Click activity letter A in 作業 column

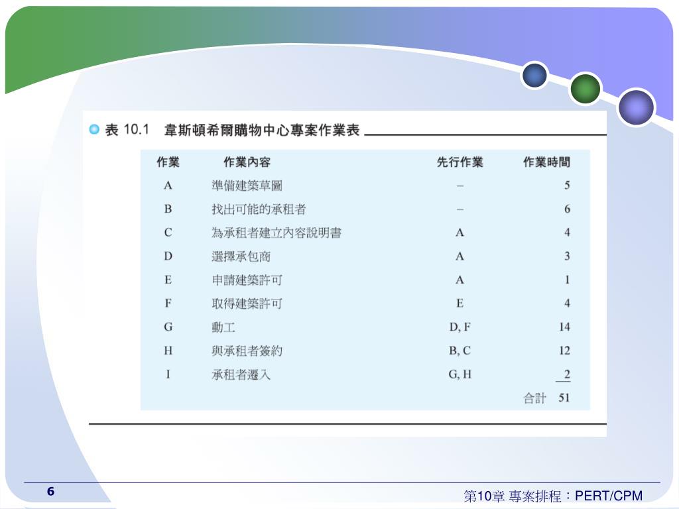[x=168, y=186]
